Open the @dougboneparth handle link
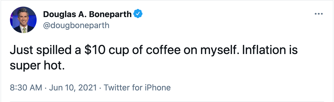 tap(76, 25)
